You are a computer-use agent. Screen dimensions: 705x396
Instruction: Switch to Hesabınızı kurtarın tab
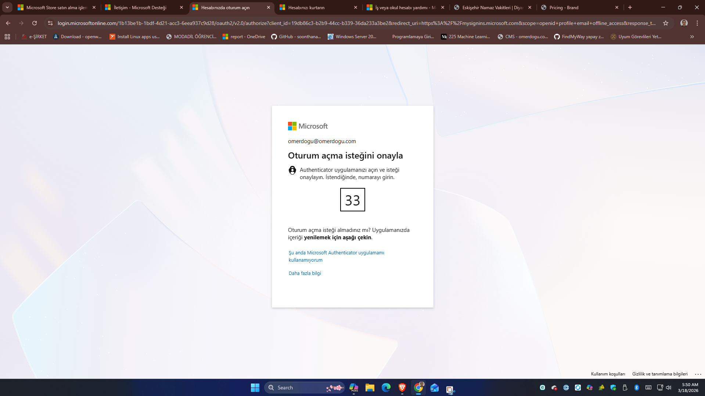(x=319, y=7)
